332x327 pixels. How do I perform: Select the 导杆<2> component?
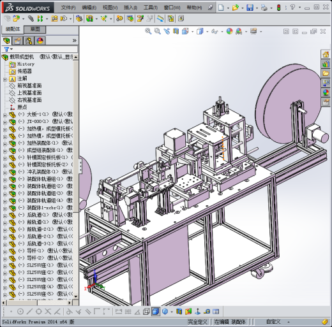(41, 258)
